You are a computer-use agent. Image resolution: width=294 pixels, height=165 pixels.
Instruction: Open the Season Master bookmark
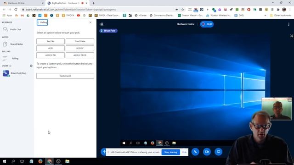(x=190, y=15)
